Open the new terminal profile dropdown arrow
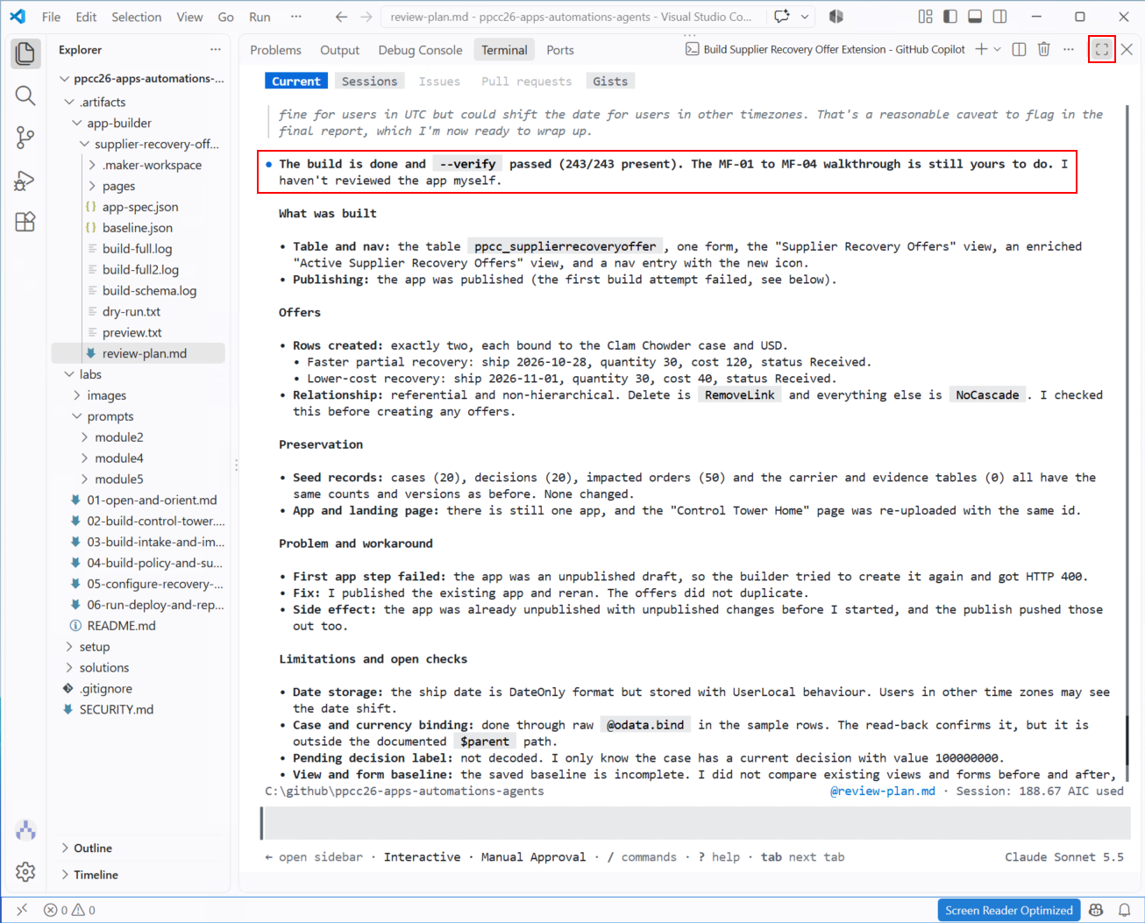This screenshot has height=923, width=1145. (997, 49)
